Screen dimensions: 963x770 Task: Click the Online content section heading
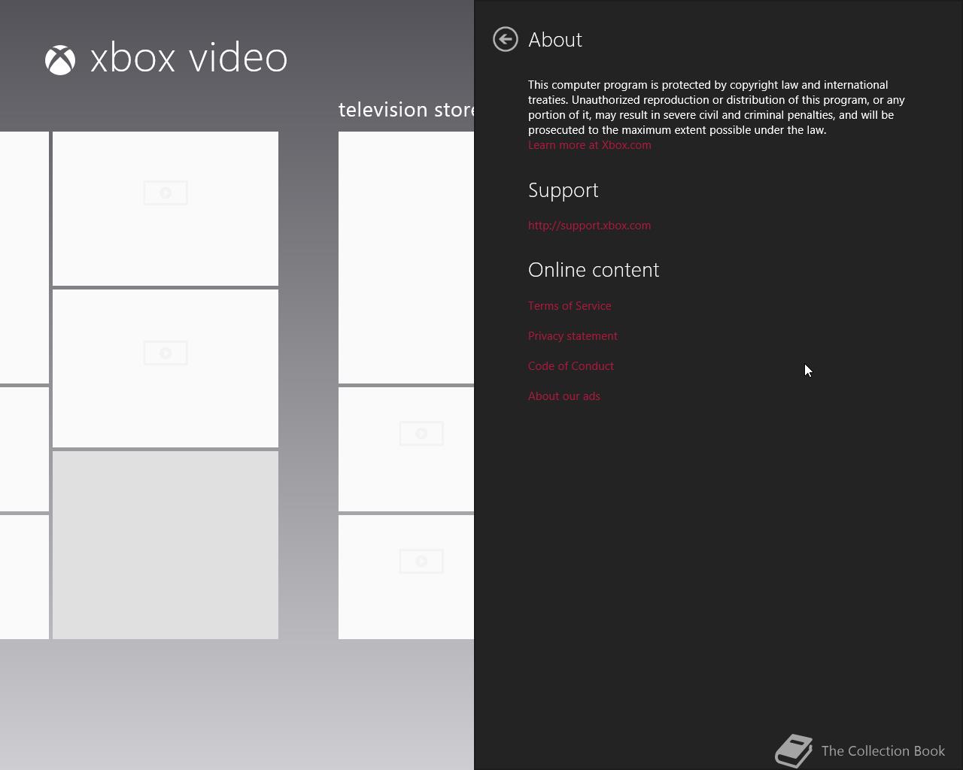tap(594, 270)
